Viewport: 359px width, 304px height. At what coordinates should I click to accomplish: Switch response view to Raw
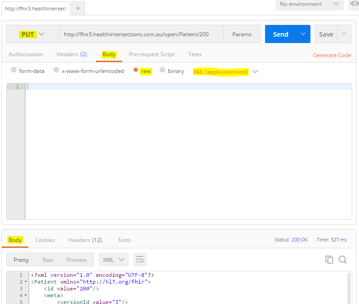[48, 260]
